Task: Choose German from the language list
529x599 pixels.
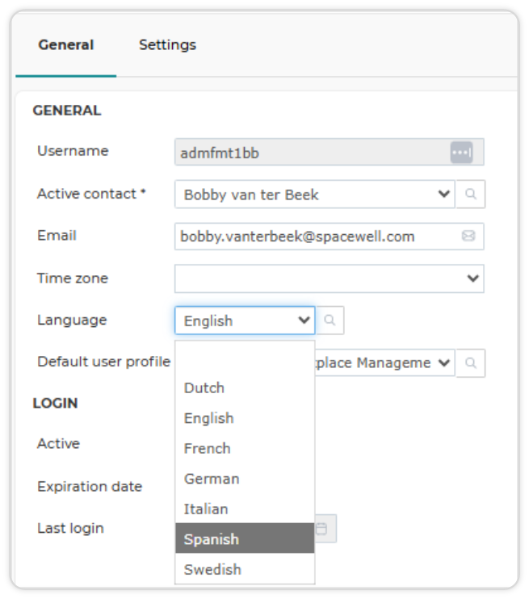Action: 245,479
